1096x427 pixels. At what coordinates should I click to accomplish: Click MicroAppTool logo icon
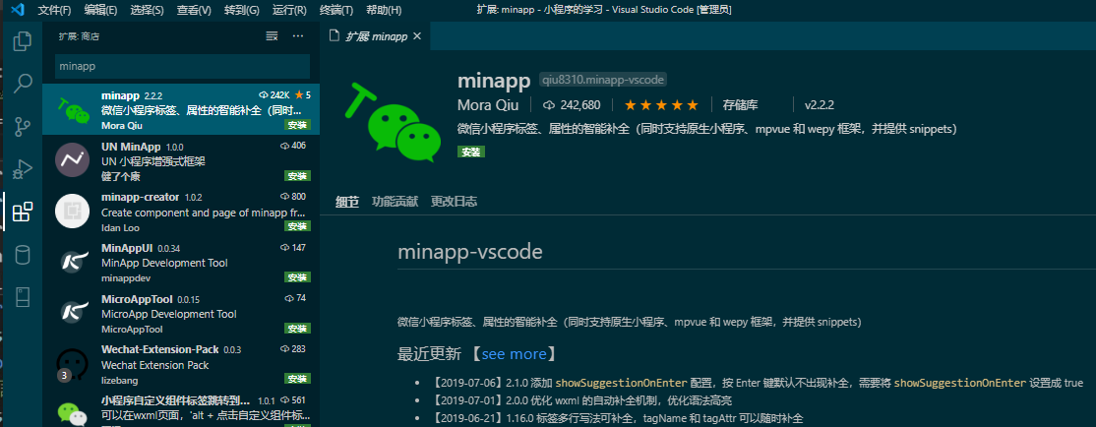(x=73, y=313)
